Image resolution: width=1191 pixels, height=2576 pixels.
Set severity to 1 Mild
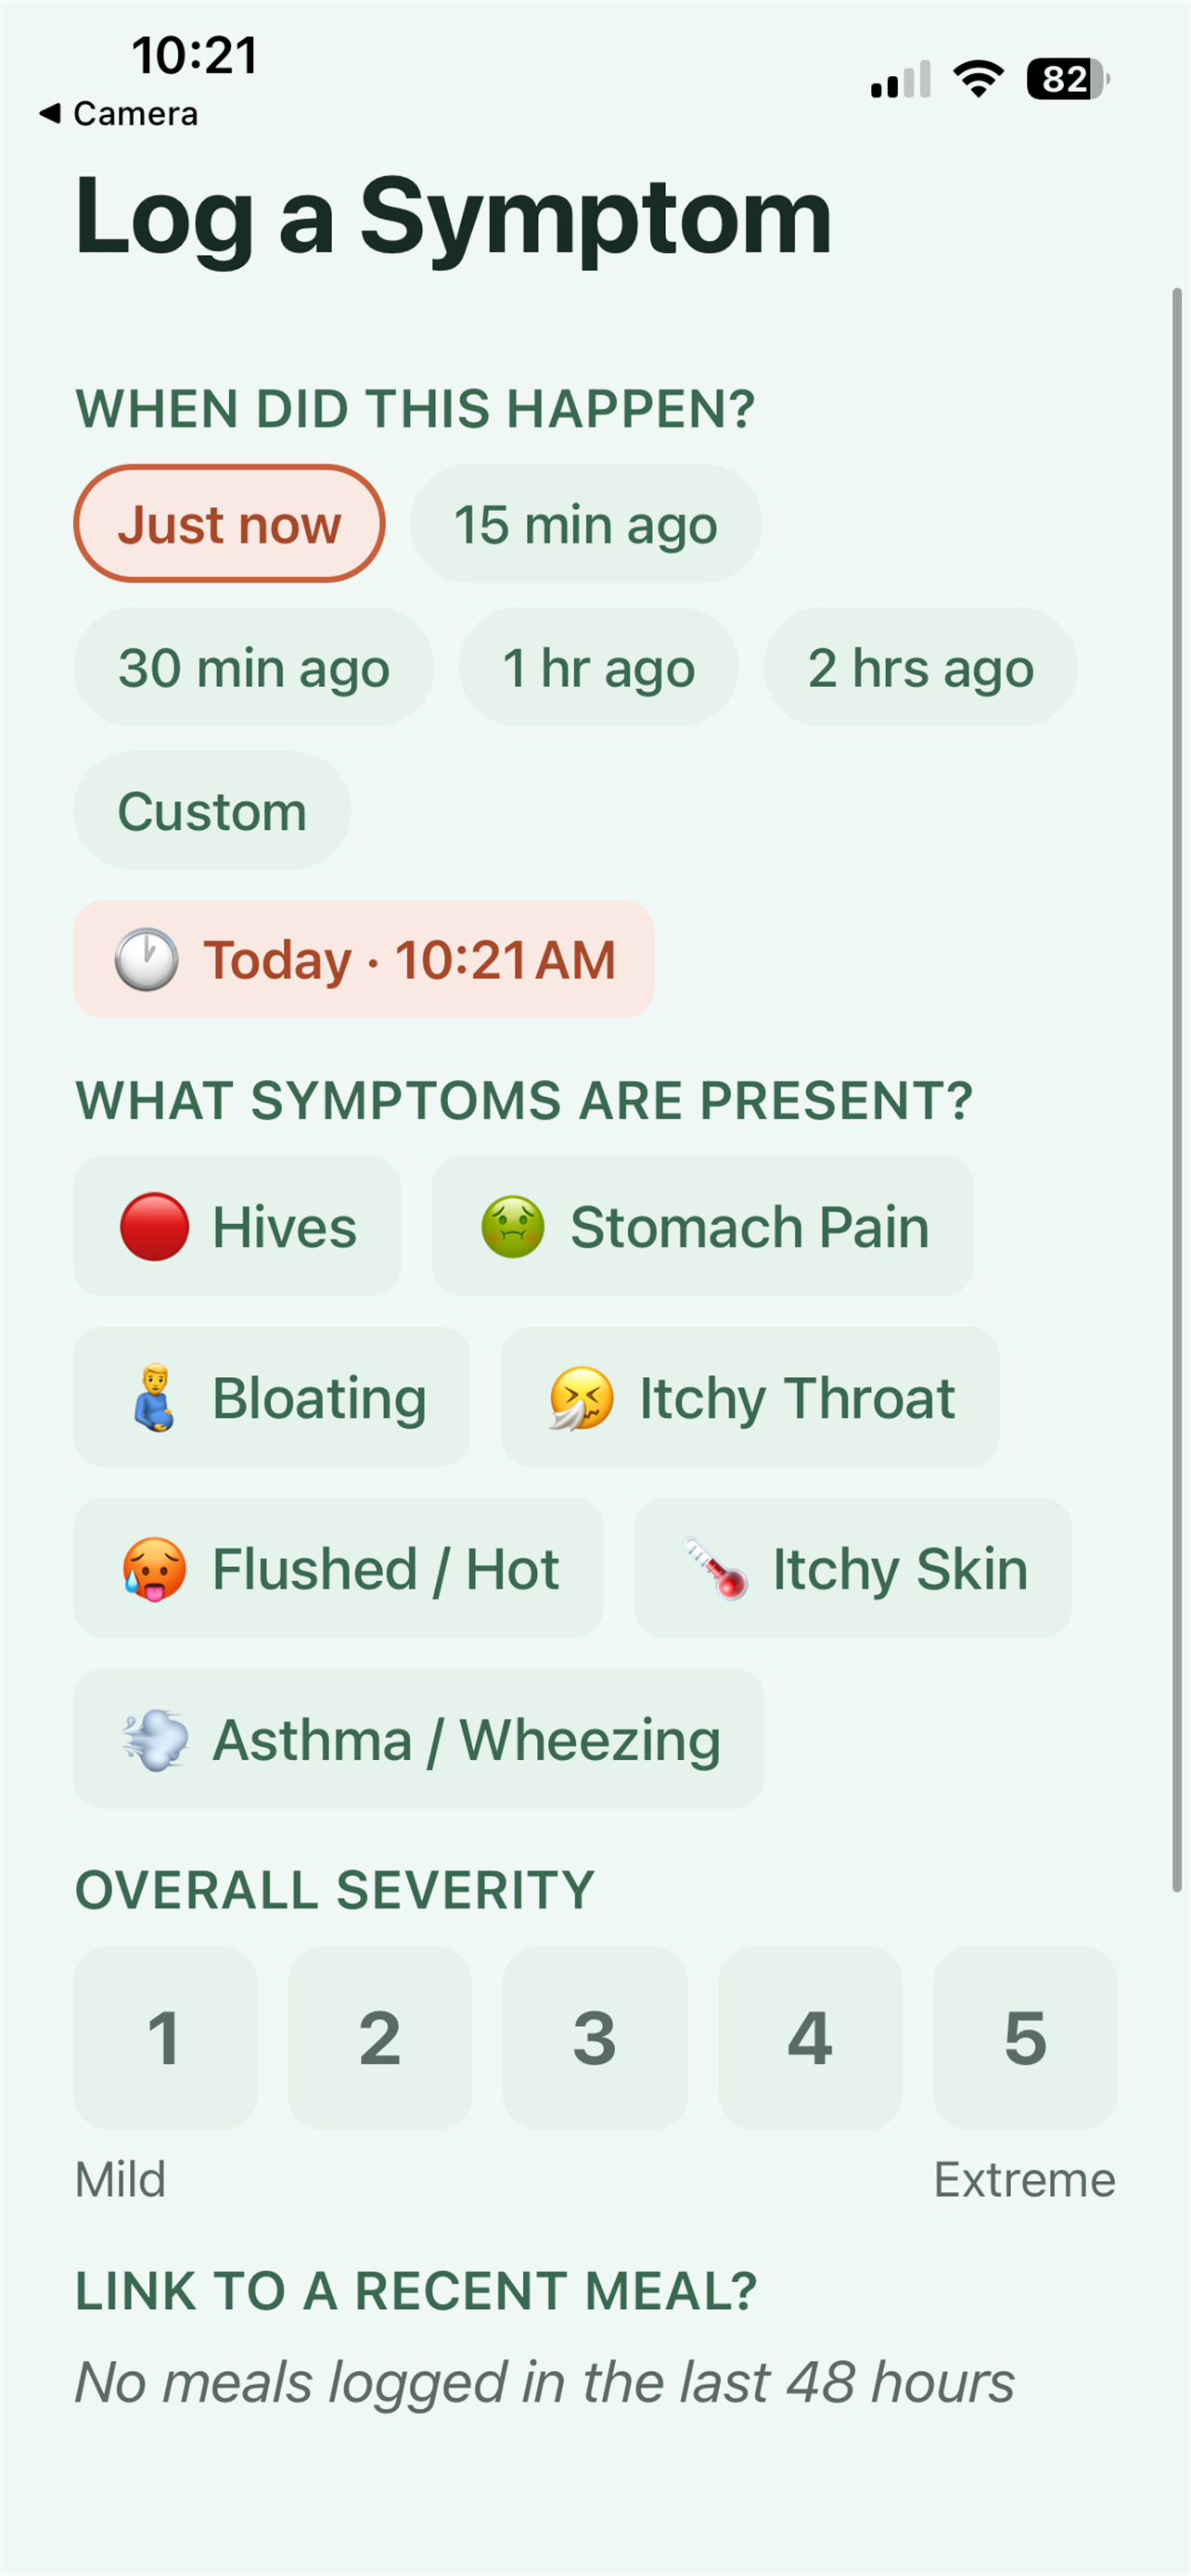point(165,2039)
